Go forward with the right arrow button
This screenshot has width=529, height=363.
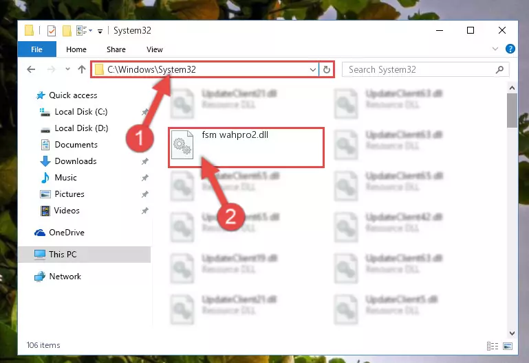(x=52, y=69)
